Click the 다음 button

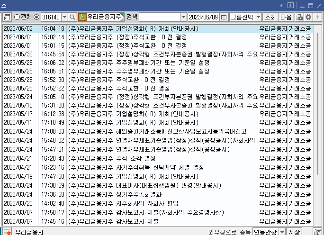click(x=286, y=17)
